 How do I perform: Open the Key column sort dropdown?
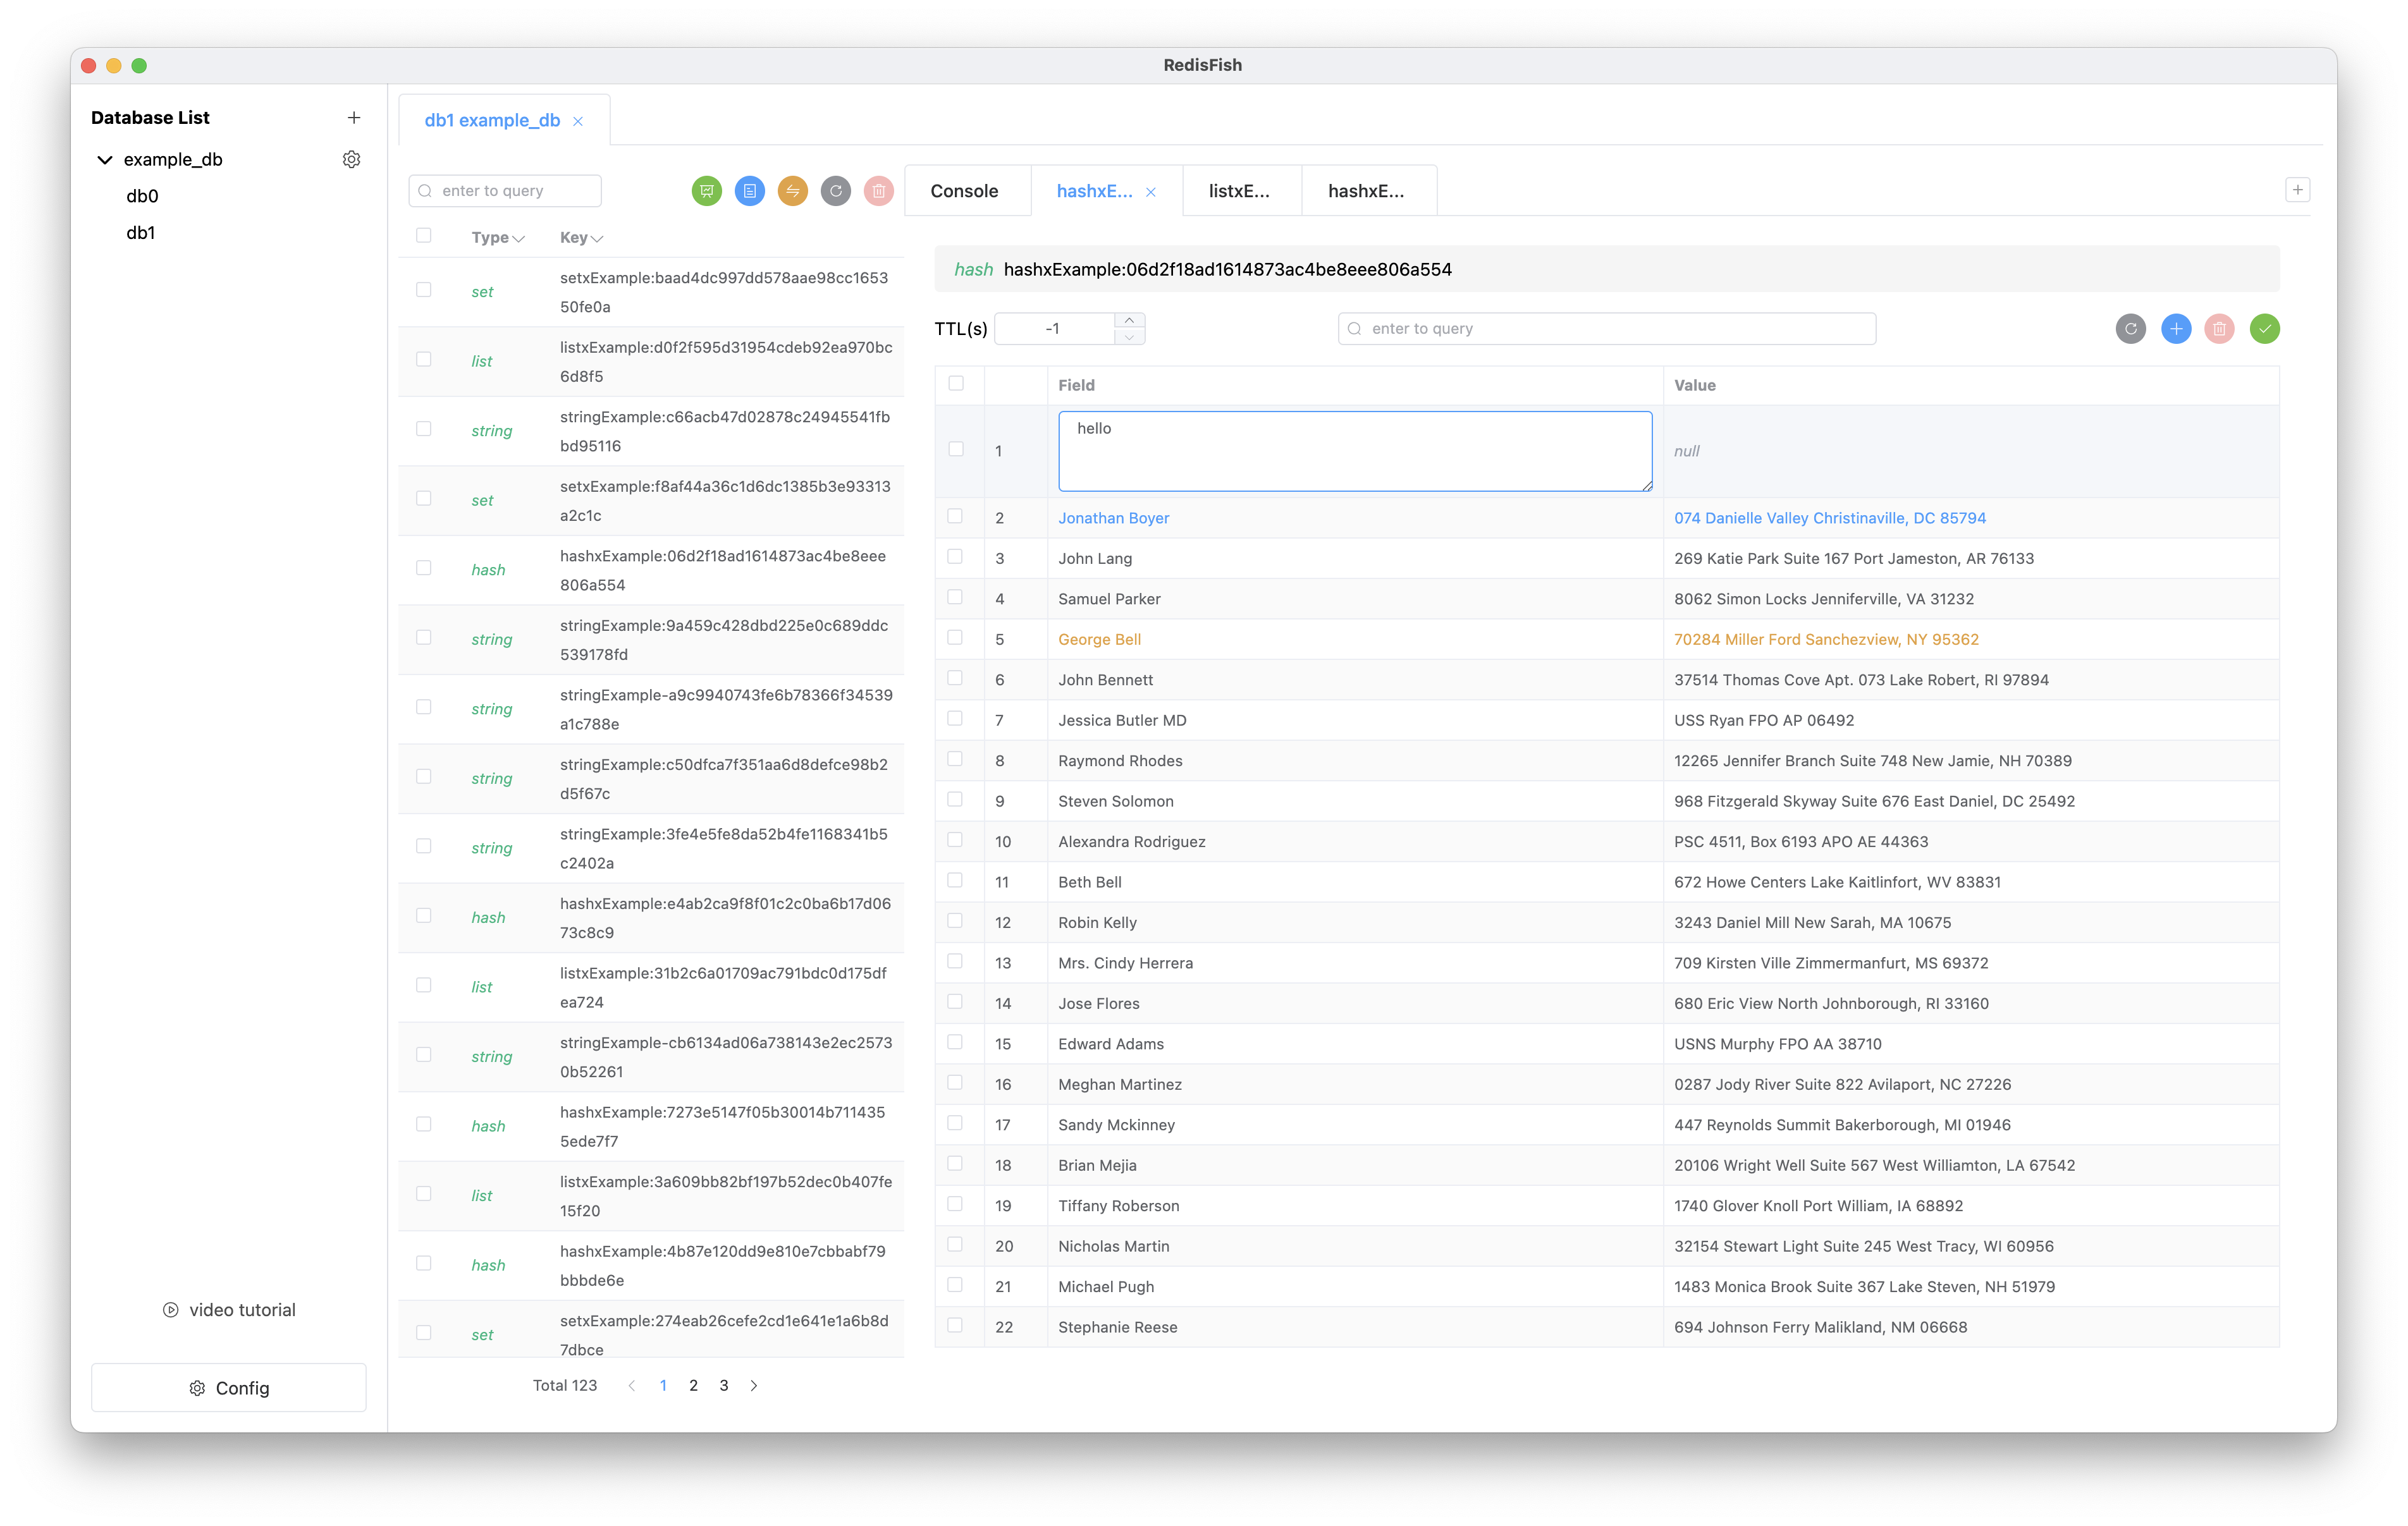(597, 238)
